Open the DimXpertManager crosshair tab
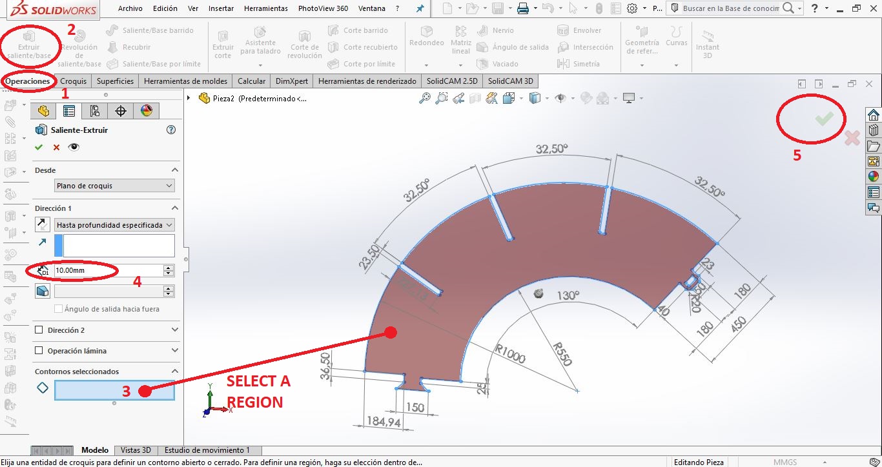Screen dimensions: 882x467 pos(120,110)
